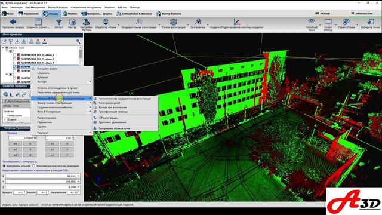Choose Дубликат in context menu

pos(62,78)
